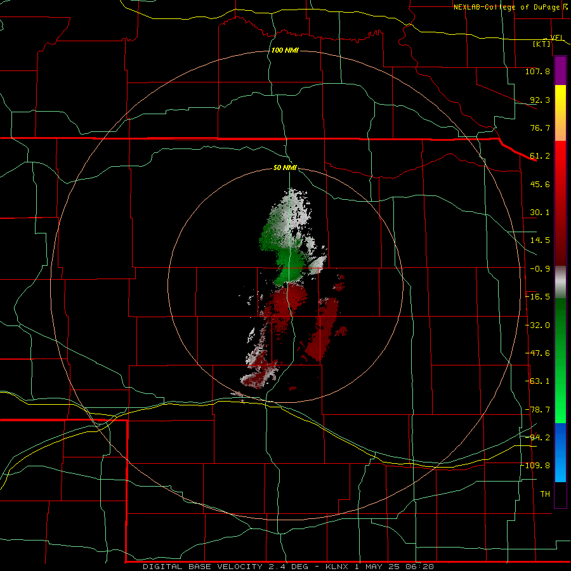Click the -47.6 scale value
571x571 pixels.
tap(537, 353)
